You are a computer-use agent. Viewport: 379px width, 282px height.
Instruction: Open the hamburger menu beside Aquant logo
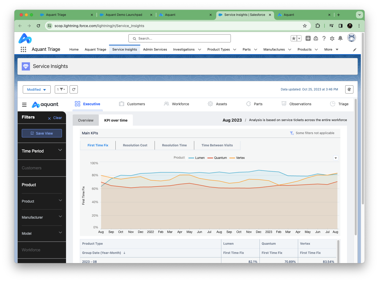pos(24,105)
